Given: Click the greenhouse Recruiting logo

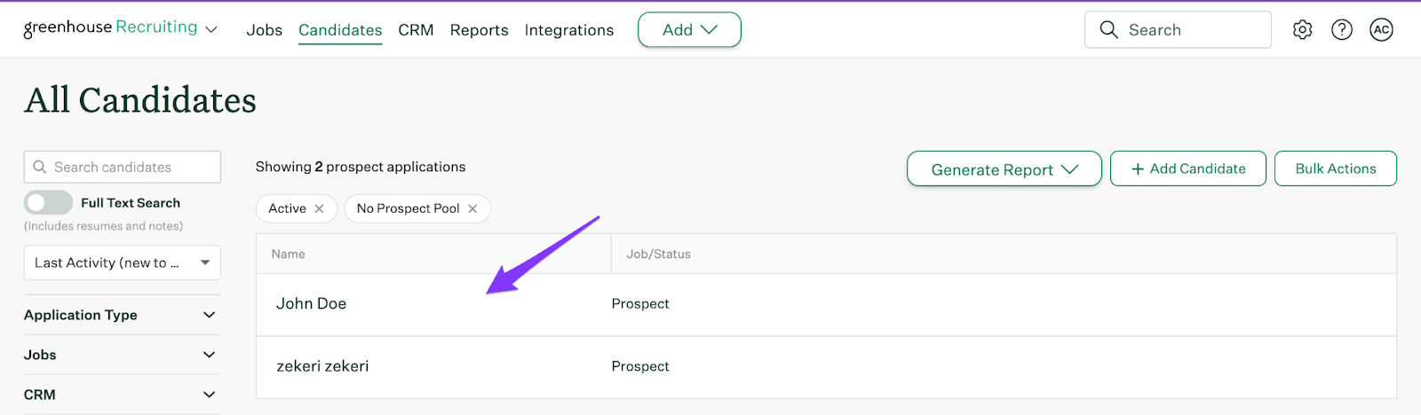Looking at the screenshot, I should coord(110,28).
